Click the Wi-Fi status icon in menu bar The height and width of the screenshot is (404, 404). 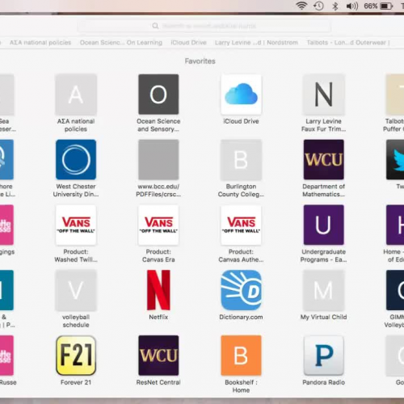301,6
